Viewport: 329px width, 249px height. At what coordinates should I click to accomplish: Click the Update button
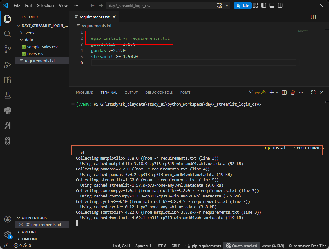(243, 6)
